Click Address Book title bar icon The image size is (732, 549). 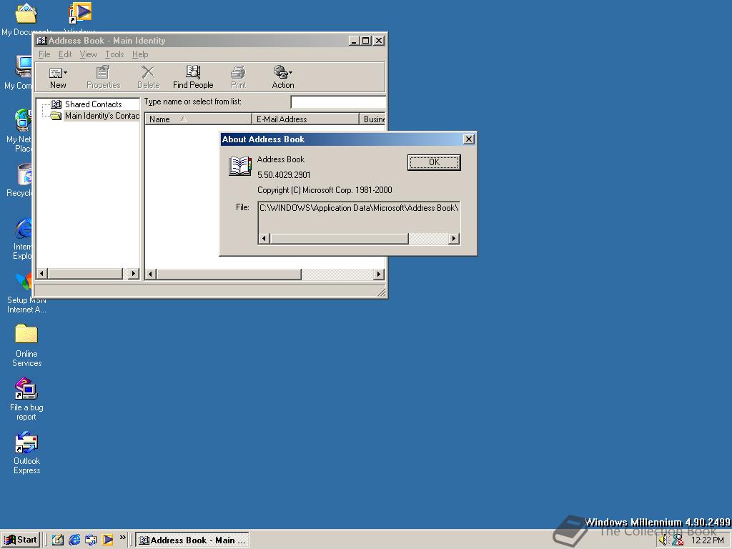pyautogui.click(x=41, y=41)
